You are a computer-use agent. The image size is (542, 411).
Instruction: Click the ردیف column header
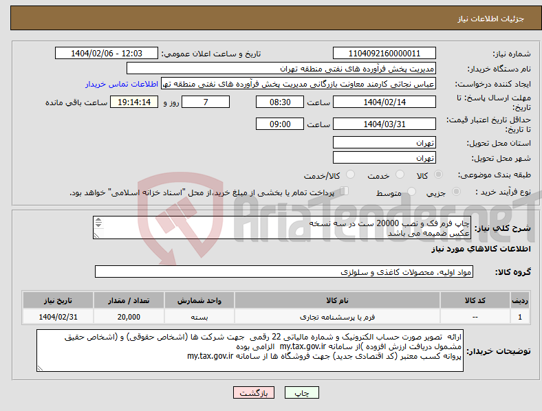click(520, 300)
